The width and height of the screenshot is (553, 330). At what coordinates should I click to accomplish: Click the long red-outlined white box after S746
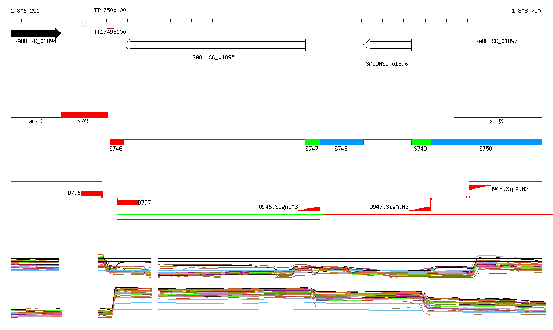pos(214,143)
